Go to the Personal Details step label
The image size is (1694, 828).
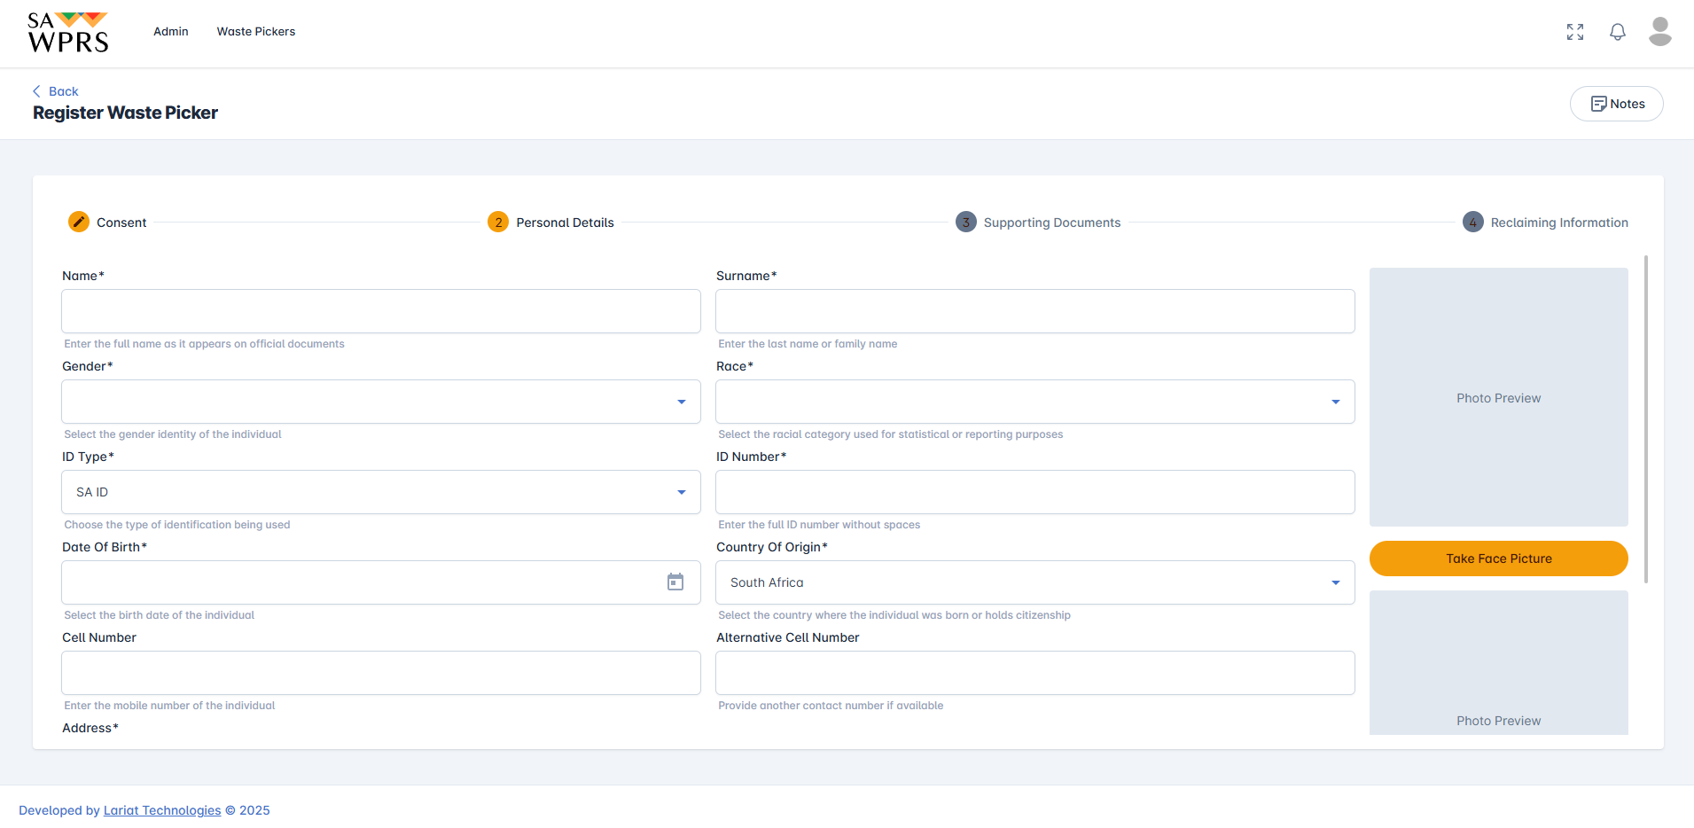click(566, 223)
